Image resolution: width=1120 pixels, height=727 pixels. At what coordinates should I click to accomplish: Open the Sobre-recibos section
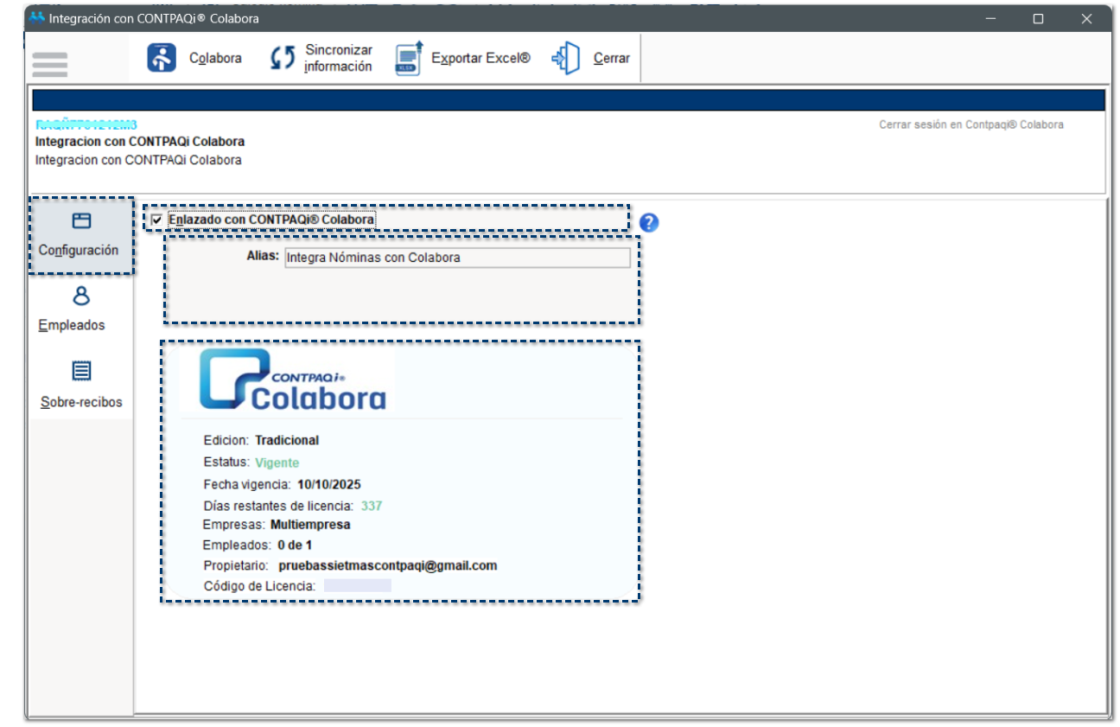pyautogui.click(x=81, y=385)
